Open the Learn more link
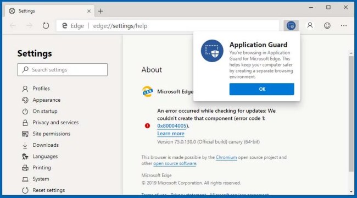Image resolution: width=357 pixels, height=198 pixels. click(171, 134)
